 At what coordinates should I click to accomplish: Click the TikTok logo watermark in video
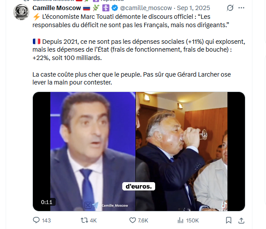click(224, 206)
